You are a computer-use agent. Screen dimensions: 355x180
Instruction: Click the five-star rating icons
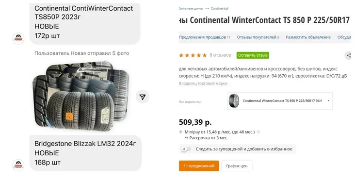point(193,55)
